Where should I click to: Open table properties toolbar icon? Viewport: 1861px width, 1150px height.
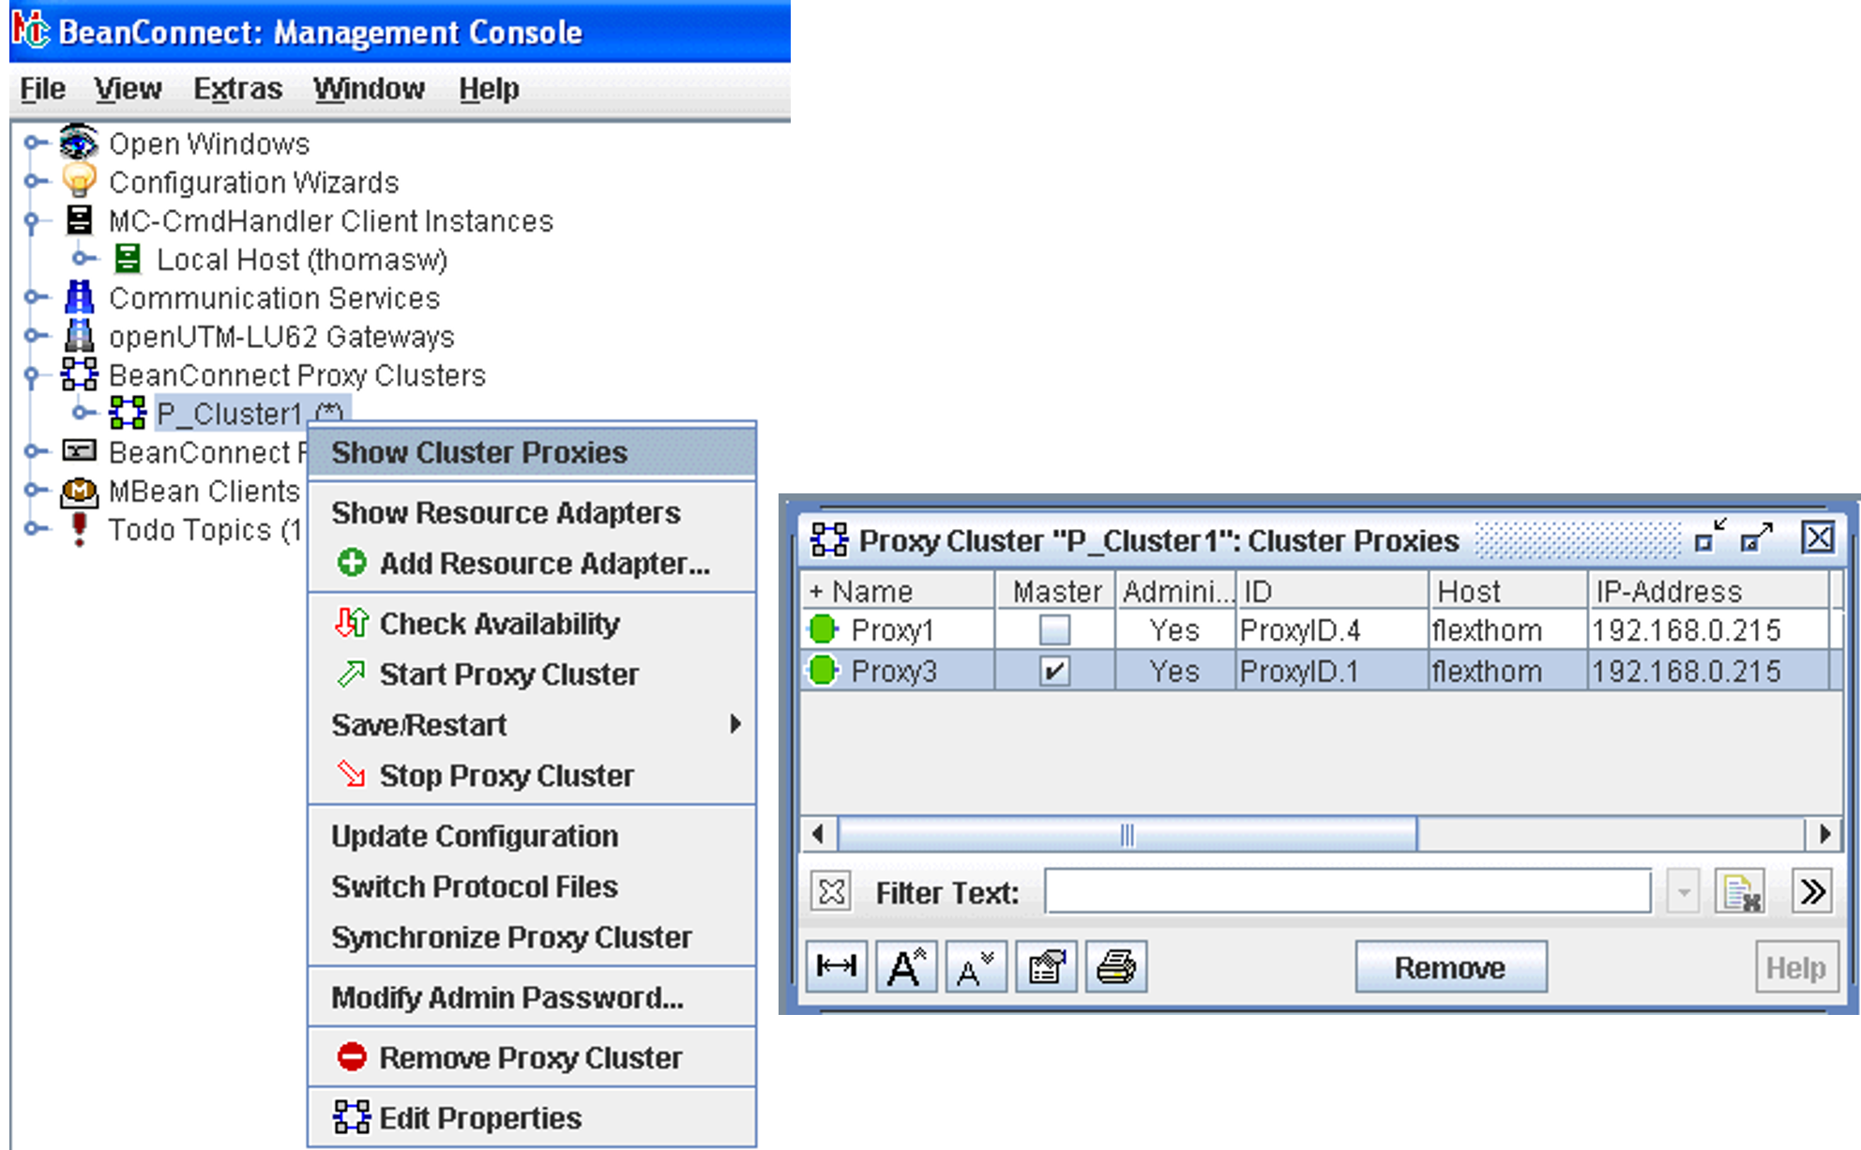(1046, 966)
